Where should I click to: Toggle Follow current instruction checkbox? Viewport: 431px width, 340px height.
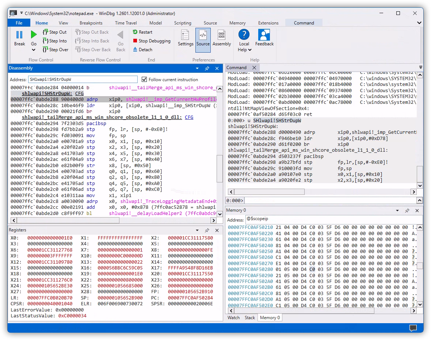click(x=144, y=79)
